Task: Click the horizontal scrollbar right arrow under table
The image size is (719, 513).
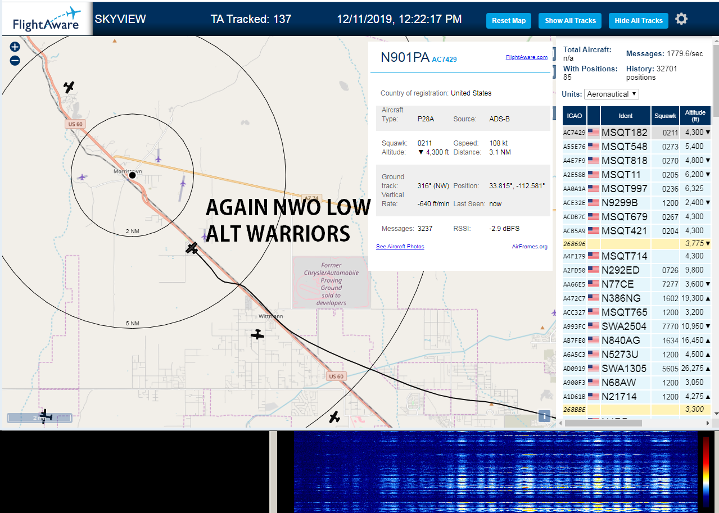Action: pos(708,423)
